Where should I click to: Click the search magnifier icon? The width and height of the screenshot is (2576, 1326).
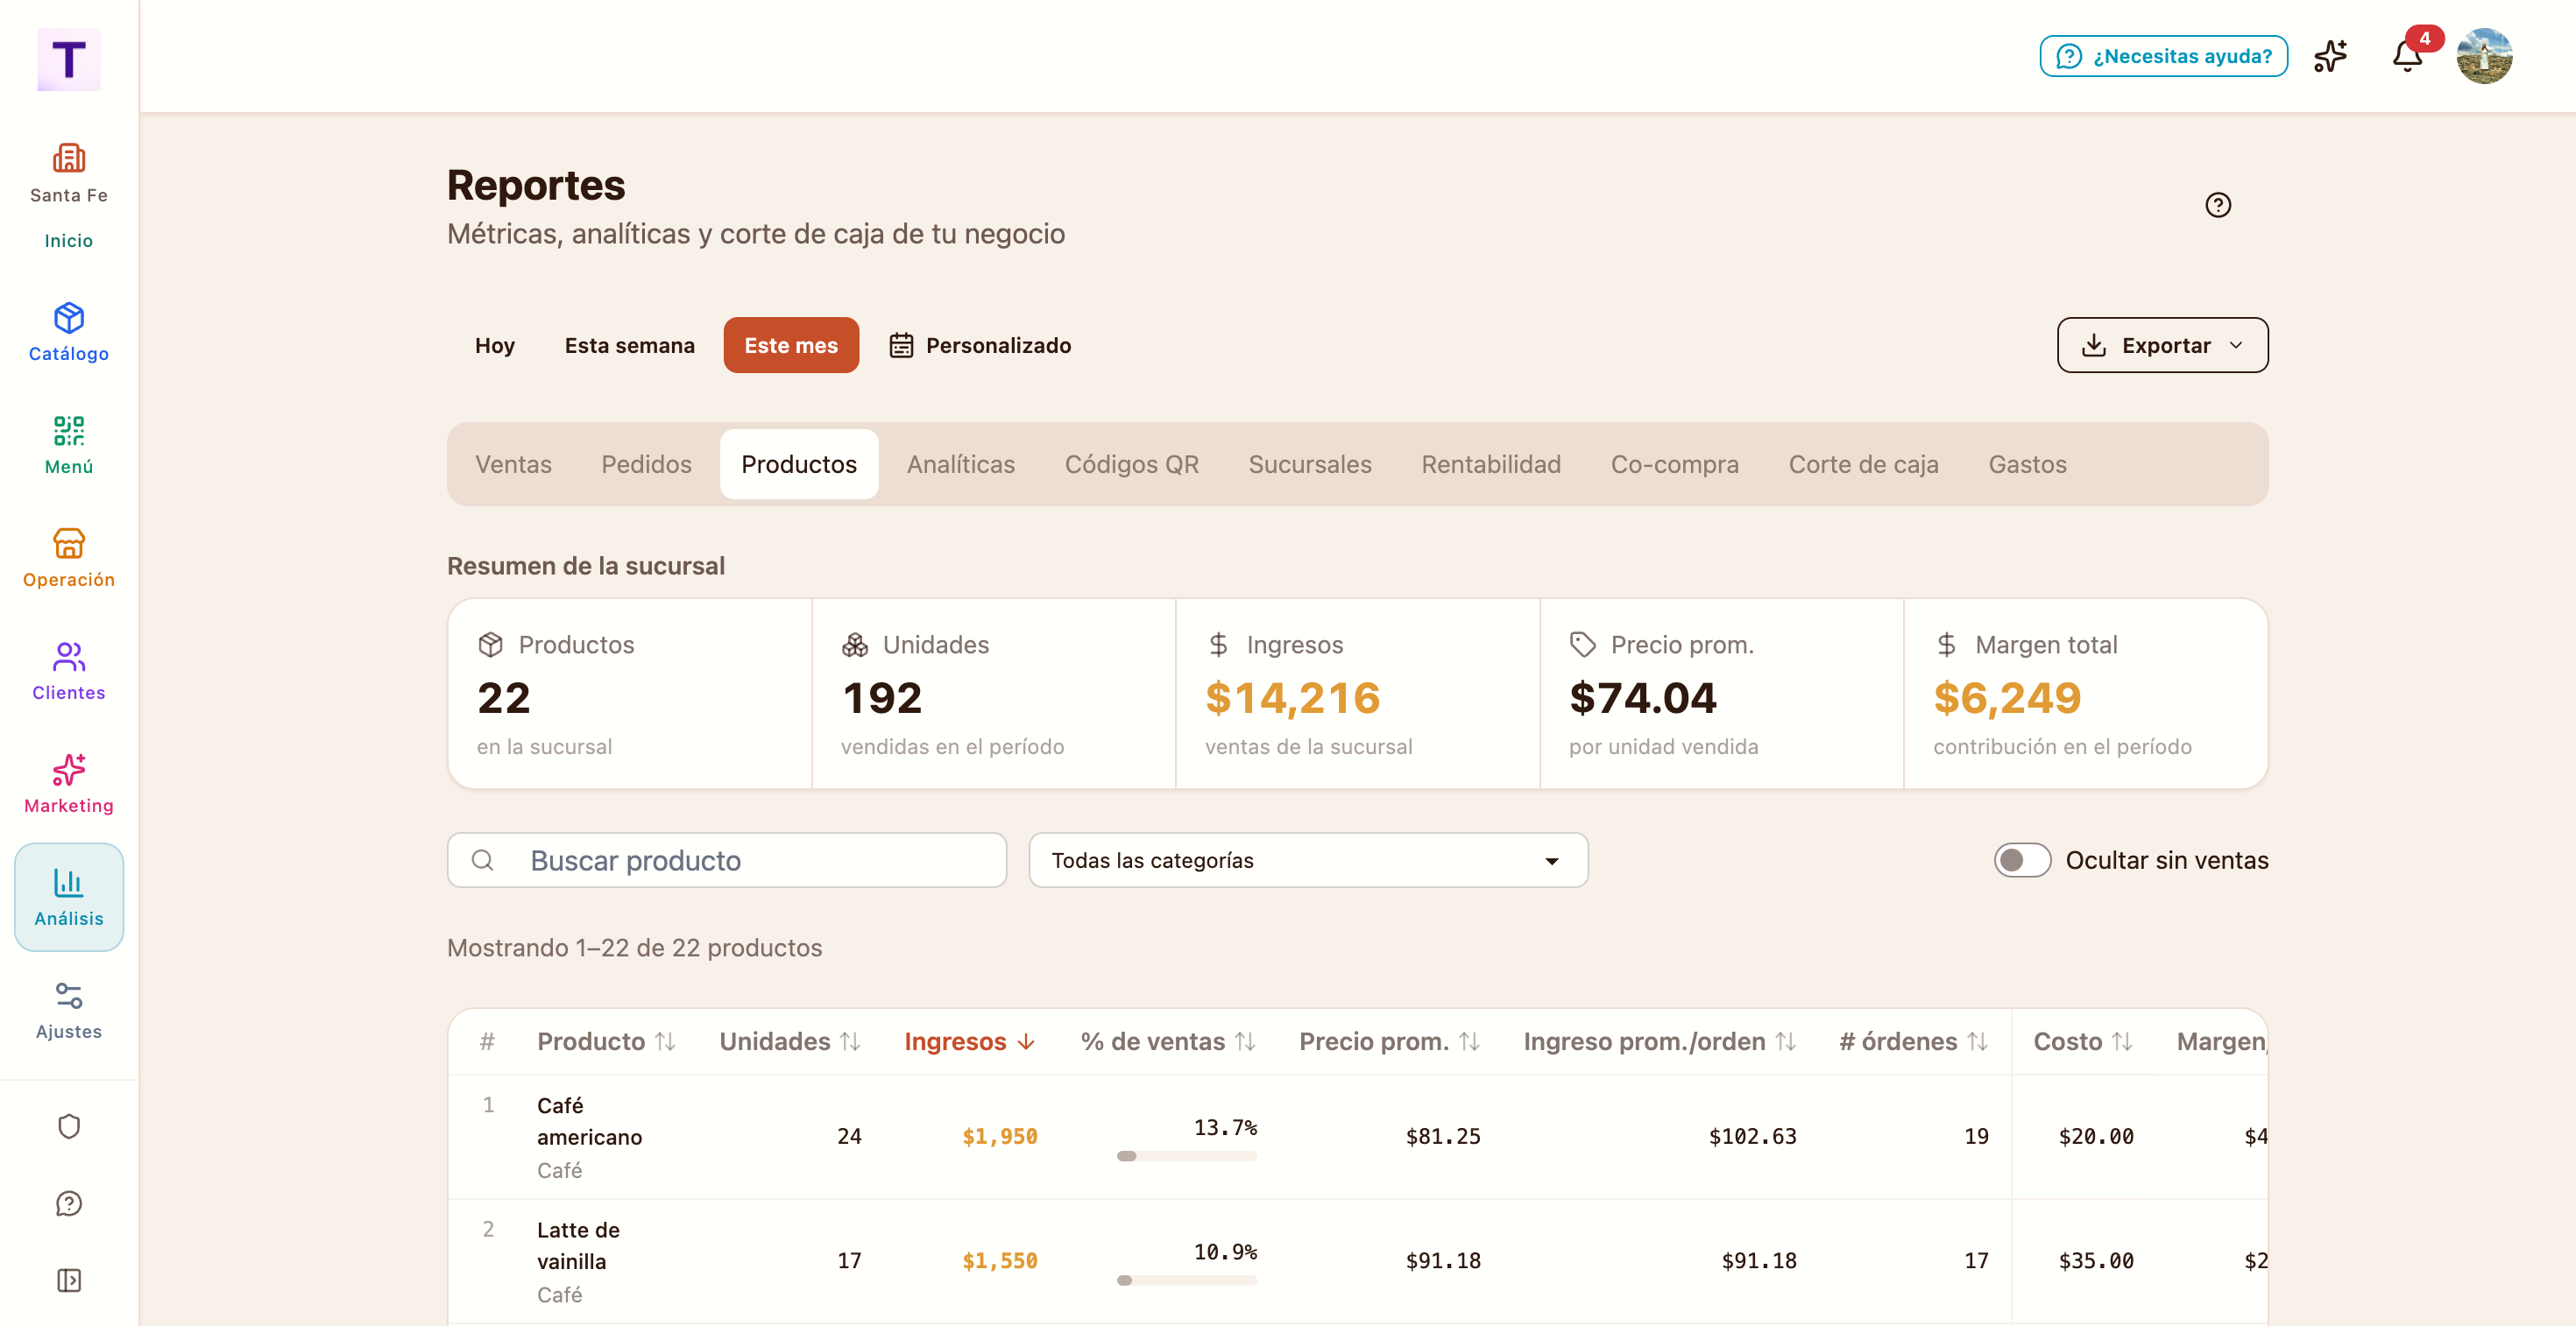click(483, 860)
